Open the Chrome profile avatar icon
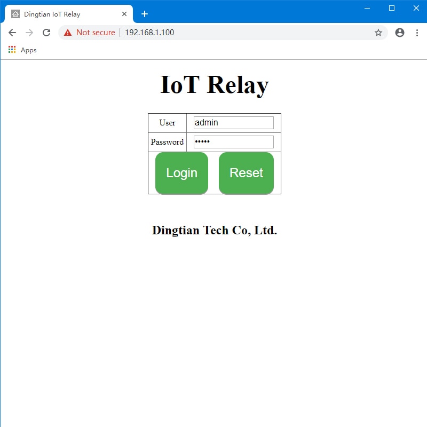 [399, 33]
